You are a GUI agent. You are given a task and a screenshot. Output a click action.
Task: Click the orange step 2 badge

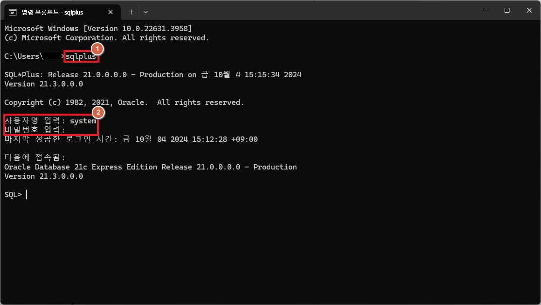coord(98,112)
